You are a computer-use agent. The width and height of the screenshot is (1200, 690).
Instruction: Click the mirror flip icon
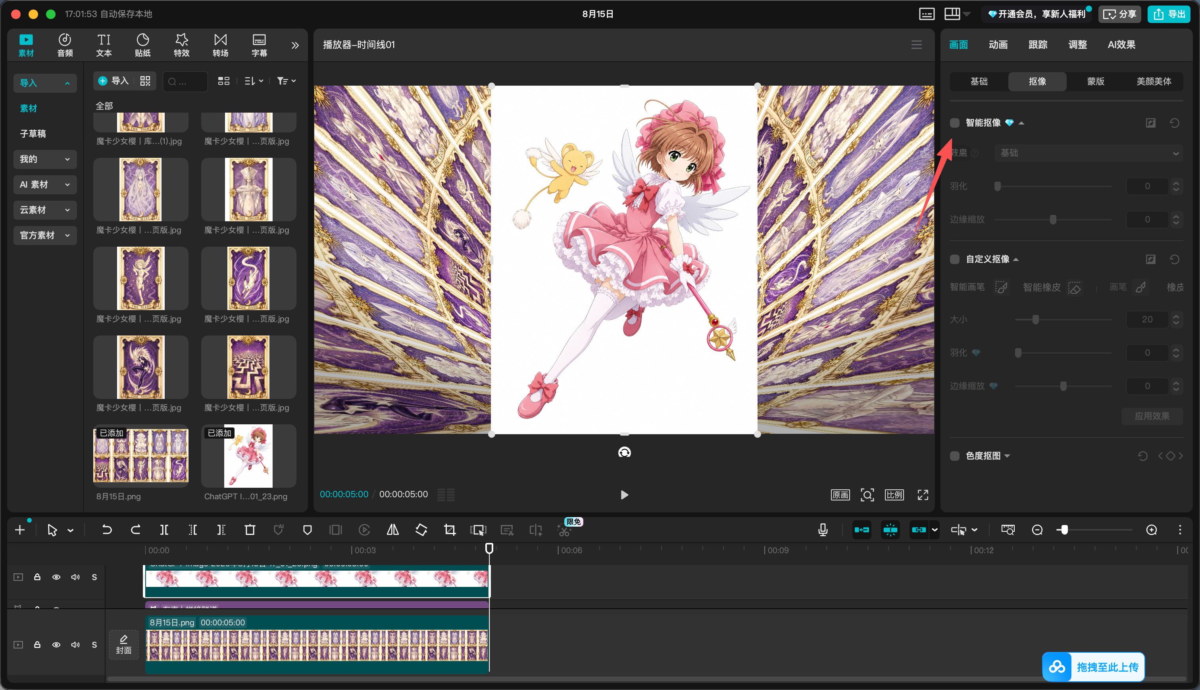[392, 530]
